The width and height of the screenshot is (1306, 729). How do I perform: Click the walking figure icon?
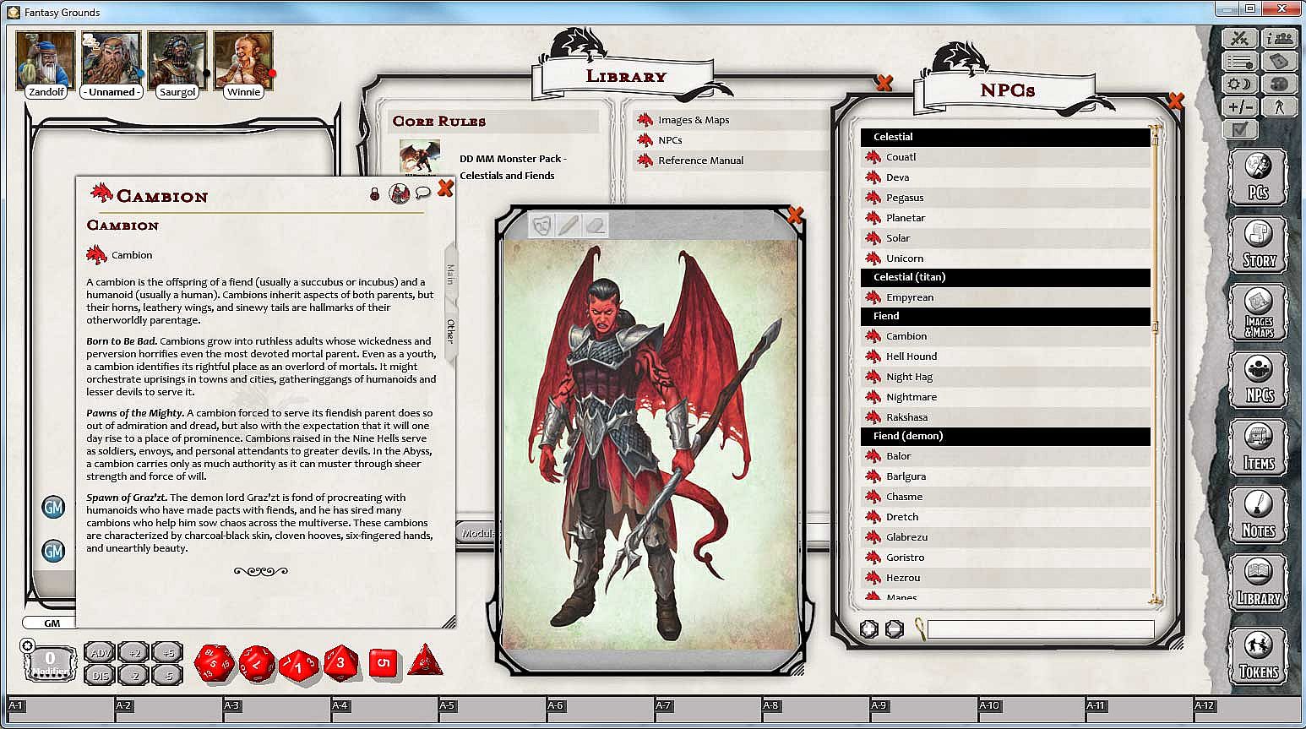click(1281, 107)
